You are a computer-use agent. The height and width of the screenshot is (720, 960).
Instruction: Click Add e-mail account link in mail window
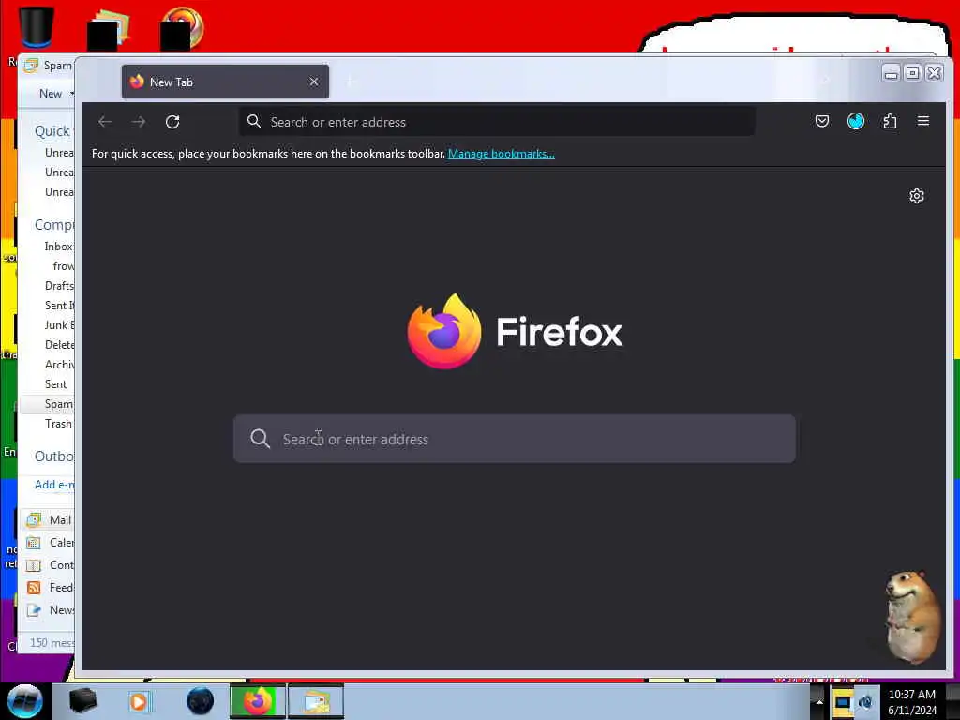(53, 485)
